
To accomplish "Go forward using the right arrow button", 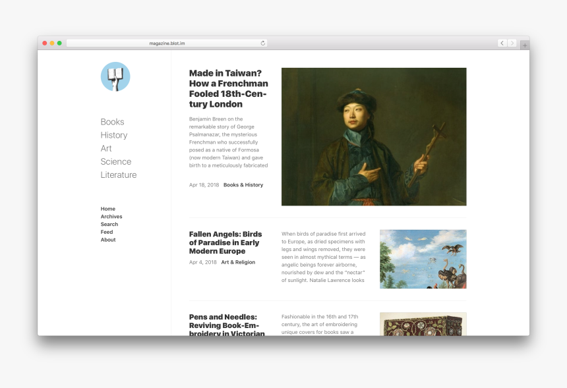I will (512, 43).
